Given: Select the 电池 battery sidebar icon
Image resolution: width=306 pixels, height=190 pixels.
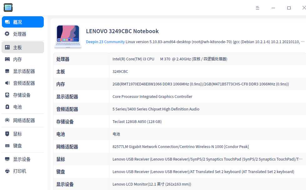Looking at the screenshot, I should pyautogui.click(x=7, y=107).
